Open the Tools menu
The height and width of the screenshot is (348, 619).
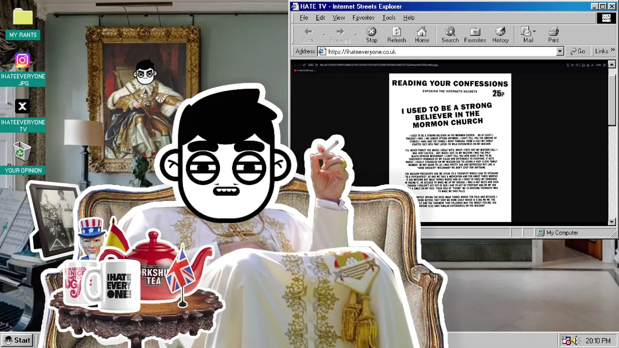point(389,18)
